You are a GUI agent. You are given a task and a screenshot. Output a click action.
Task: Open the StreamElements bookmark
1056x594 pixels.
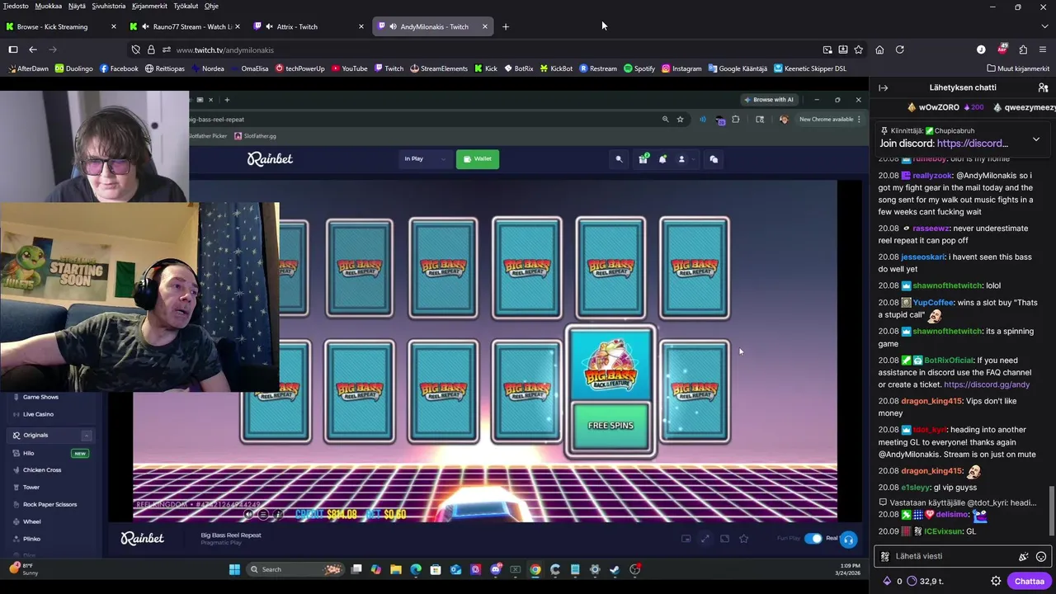[438, 68]
